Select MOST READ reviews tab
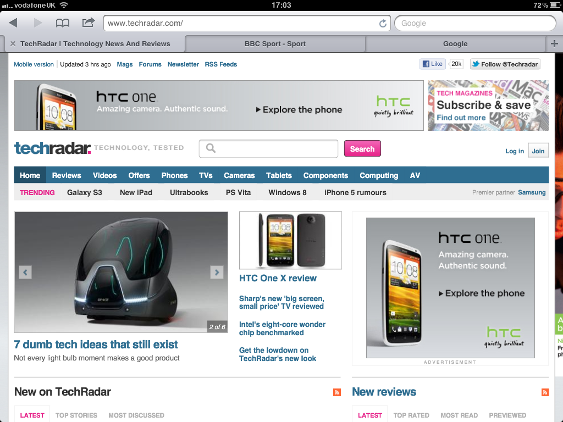Screen dimensions: 563x422 click(459, 415)
